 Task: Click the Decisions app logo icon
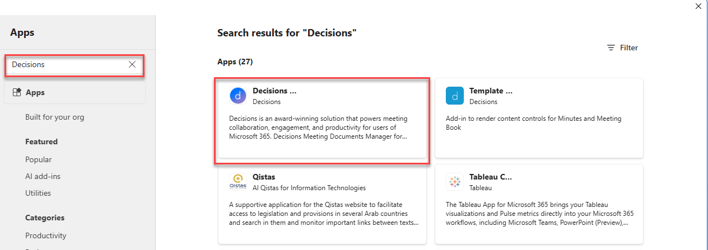click(238, 96)
